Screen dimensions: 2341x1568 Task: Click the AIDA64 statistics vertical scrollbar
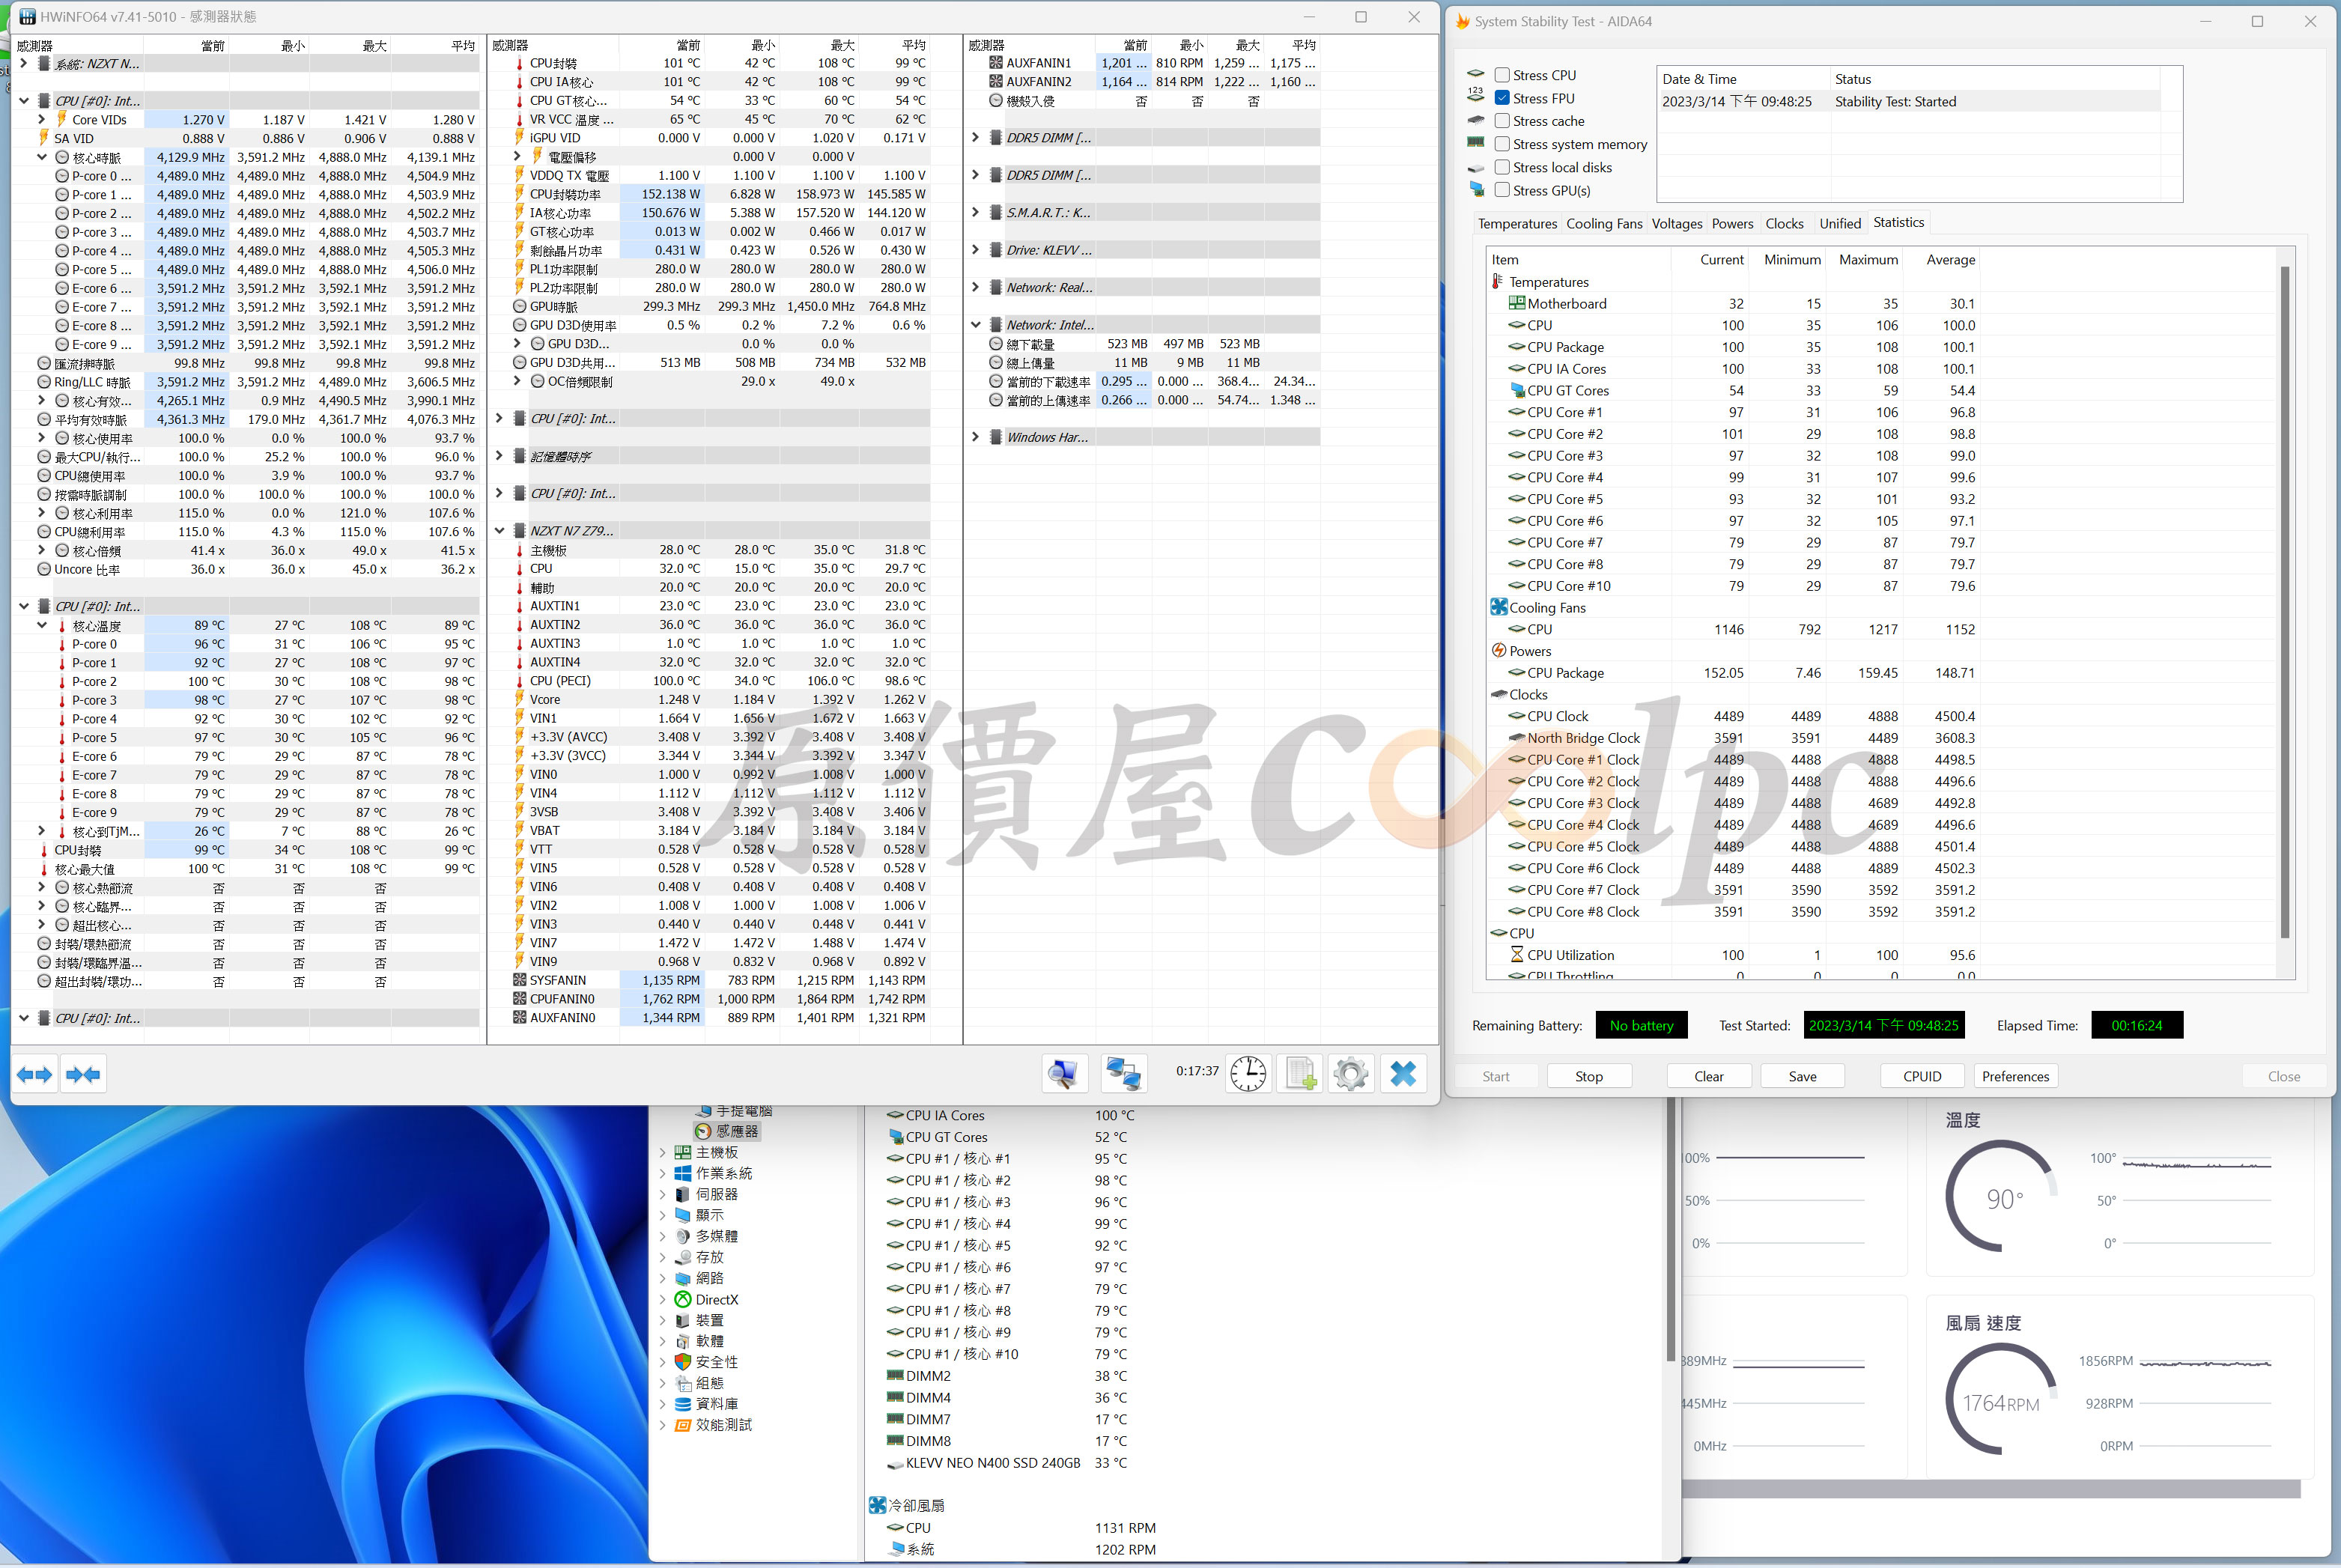[x=2285, y=602]
